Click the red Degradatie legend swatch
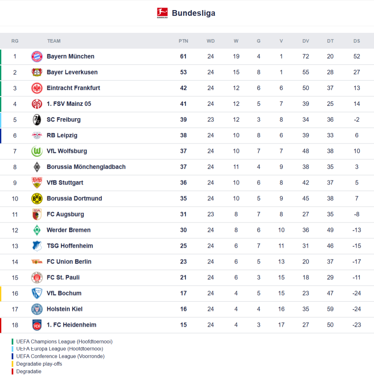 tap(13, 371)
